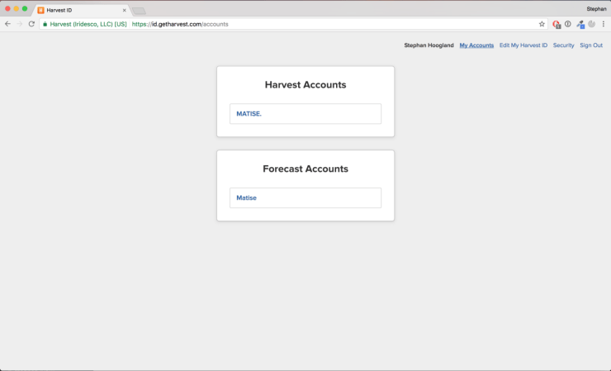Go to the Security page
Viewport: 611px width, 371px height.
(x=563, y=45)
